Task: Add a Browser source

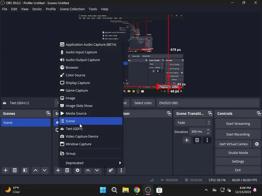Action: tap(91, 67)
